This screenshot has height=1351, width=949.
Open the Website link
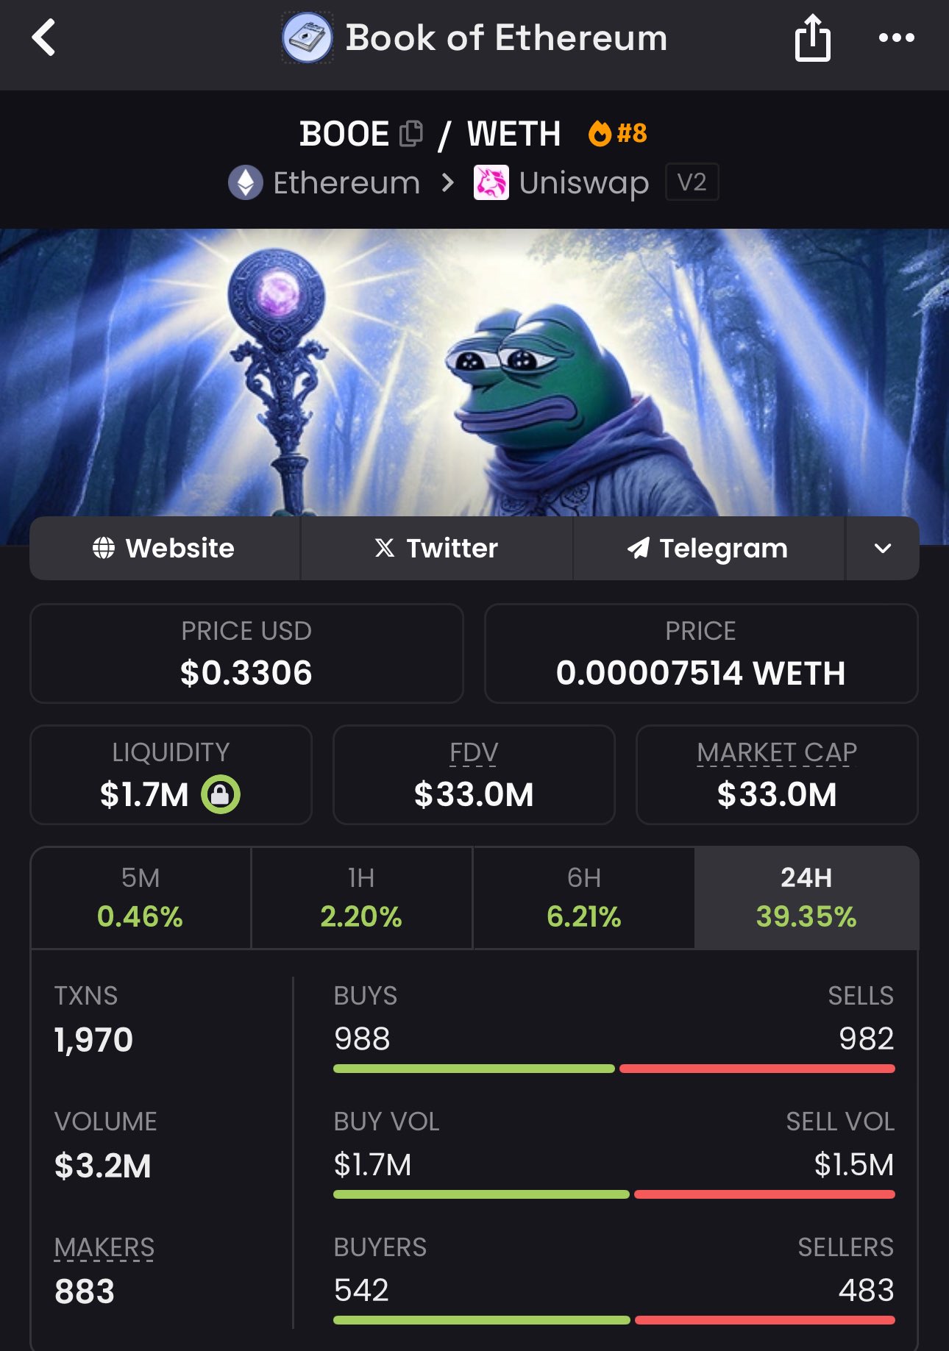(164, 549)
